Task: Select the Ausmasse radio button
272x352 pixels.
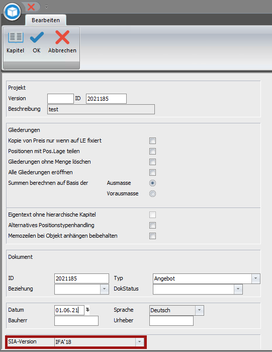Action: coord(152,183)
